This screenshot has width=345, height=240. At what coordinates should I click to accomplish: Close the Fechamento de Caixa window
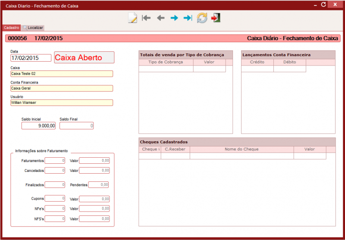coord(335,4)
